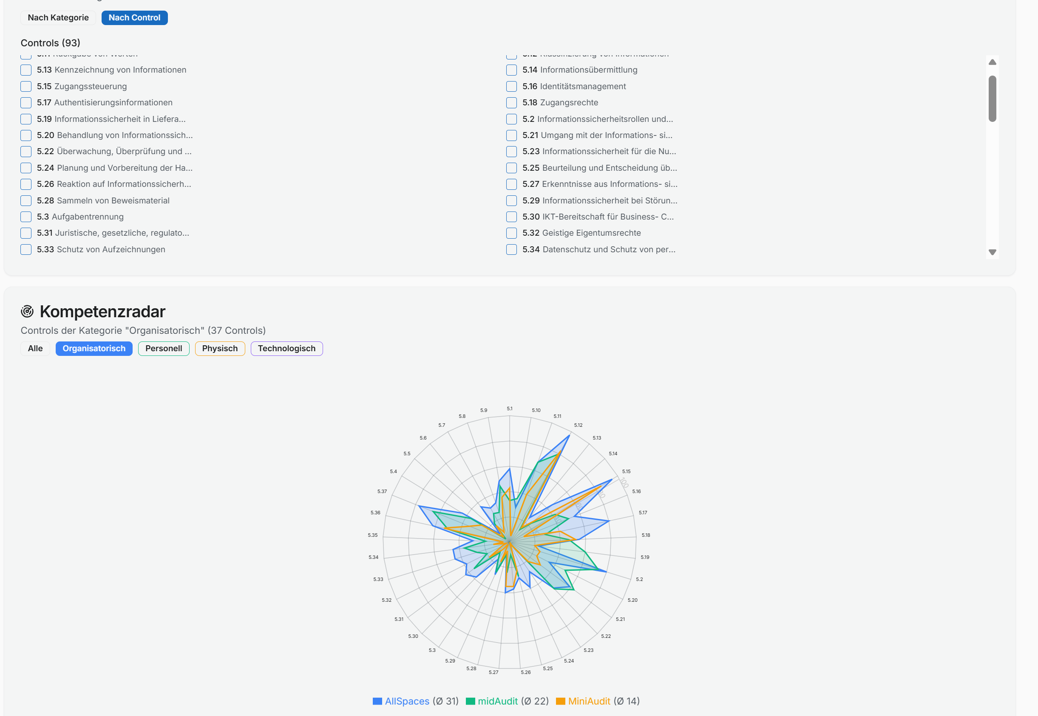Select Organisatorisch category filter
1038x716 pixels.
pyautogui.click(x=94, y=349)
